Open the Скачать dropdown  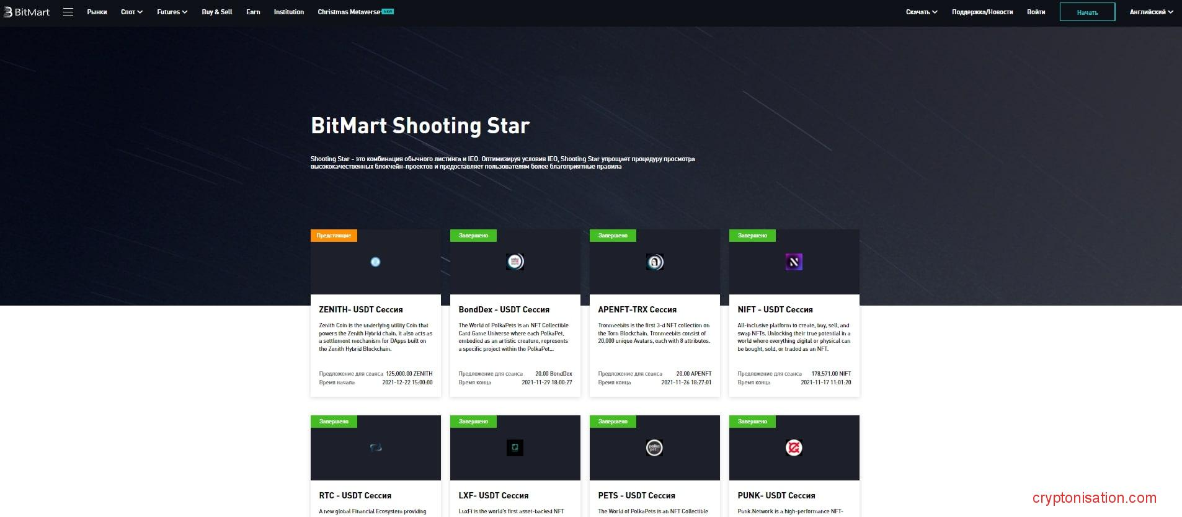coord(921,12)
